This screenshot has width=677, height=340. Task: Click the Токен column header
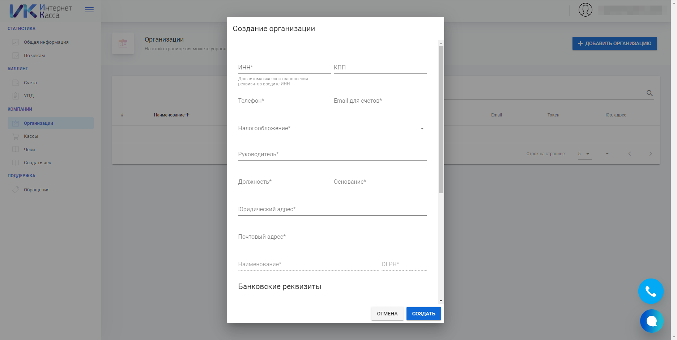[553, 115]
